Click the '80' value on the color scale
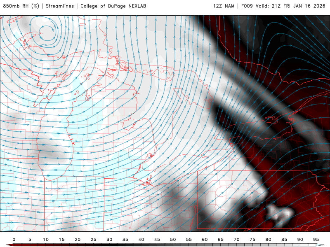The height and width of the screenshot is (247, 330). click(x=269, y=240)
